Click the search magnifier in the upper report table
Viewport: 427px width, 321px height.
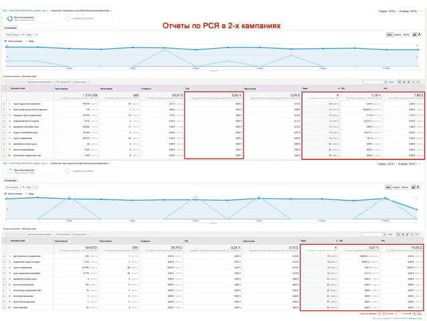tap(386, 82)
